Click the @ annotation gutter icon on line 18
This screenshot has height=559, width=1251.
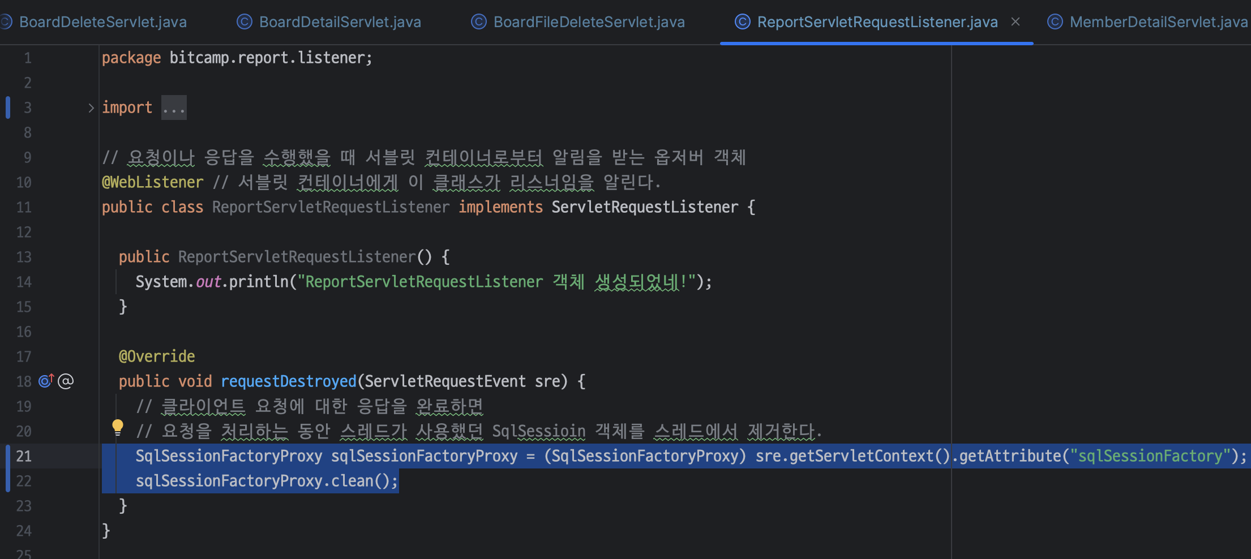[x=66, y=381]
